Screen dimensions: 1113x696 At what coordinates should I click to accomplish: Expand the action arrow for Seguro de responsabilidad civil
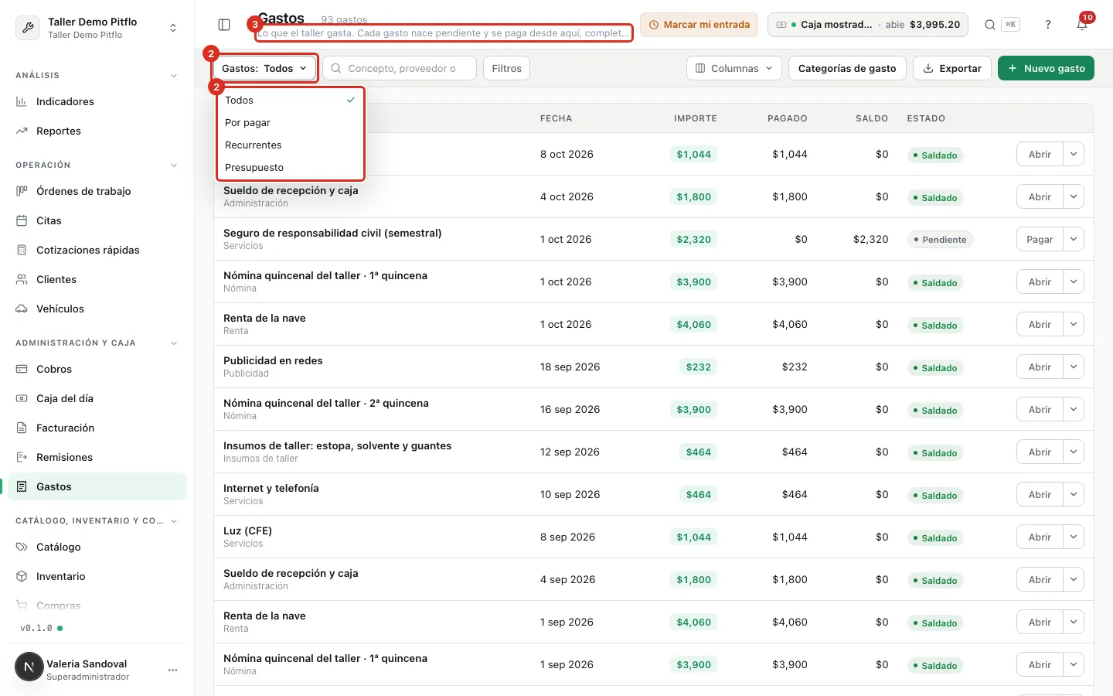(1074, 239)
